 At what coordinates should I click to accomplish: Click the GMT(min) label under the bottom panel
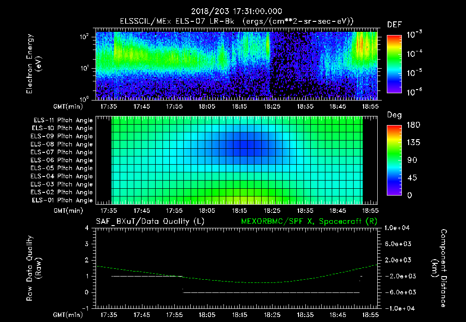tap(68, 315)
